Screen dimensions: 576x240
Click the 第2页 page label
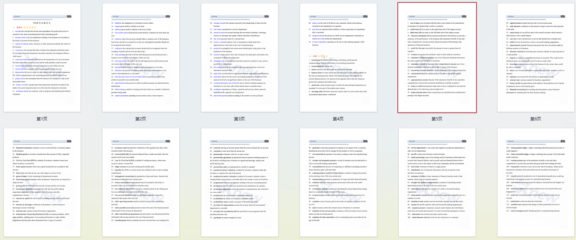[141, 119]
